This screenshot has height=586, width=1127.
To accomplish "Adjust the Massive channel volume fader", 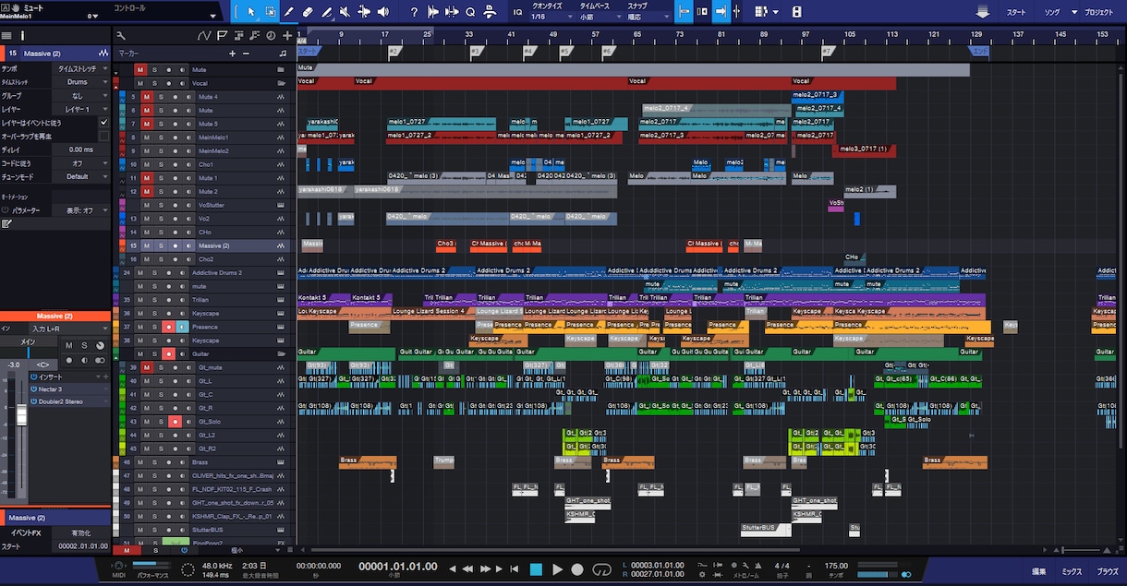I will coord(22,415).
